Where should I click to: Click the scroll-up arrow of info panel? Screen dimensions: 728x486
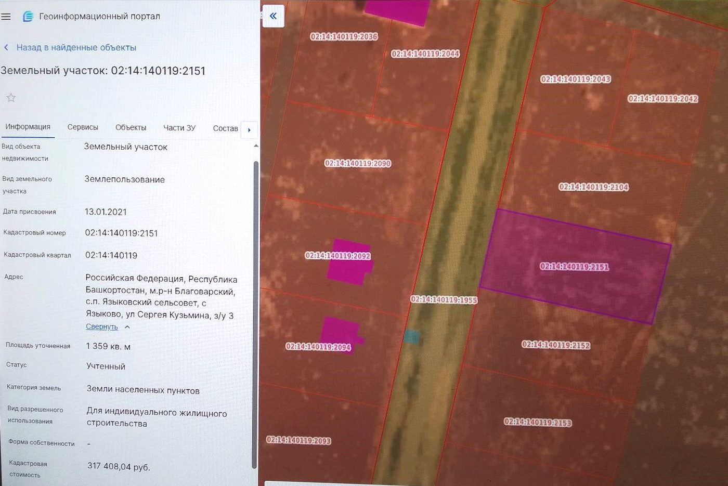[255, 146]
